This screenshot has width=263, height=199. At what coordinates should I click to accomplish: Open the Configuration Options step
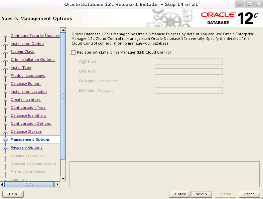point(31,123)
